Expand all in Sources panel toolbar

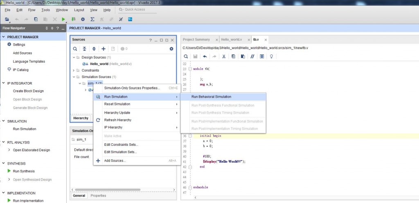pyautogui.click(x=94, y=49)
